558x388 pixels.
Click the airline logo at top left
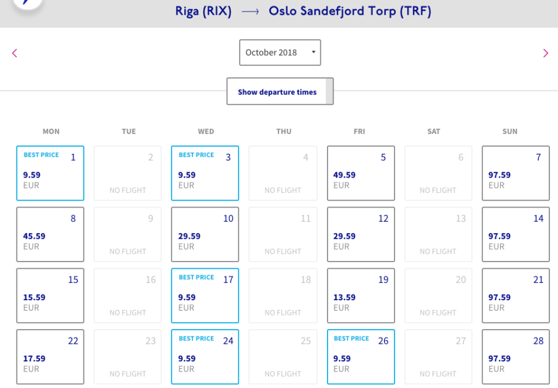point(22,4)
